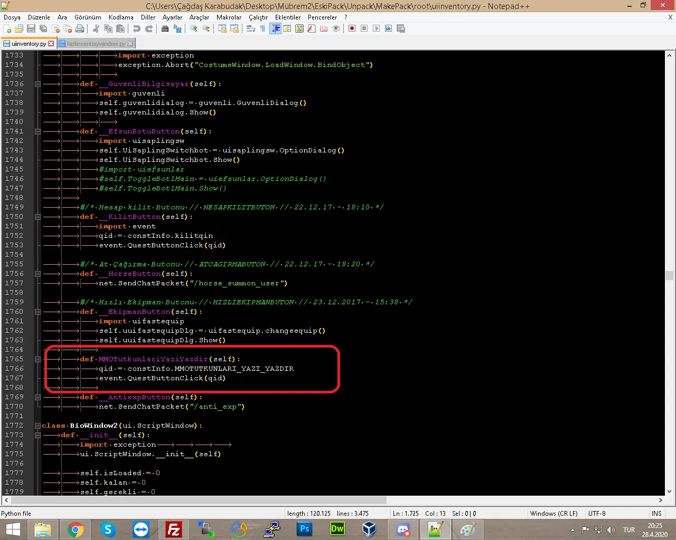Screen dimensions: 676x540
Task: Open Dreamweaver from the taskbar
Action: click(x=337, y=529)
